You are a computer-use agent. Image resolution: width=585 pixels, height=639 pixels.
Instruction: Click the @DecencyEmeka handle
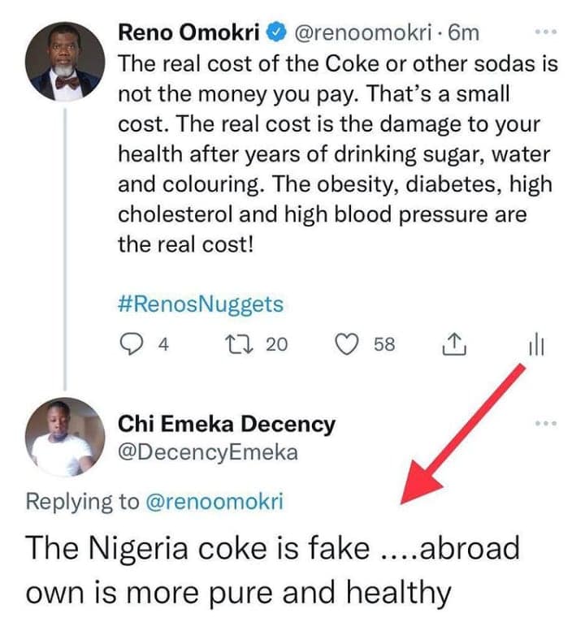pyautogui.click(x=208, y=452)
